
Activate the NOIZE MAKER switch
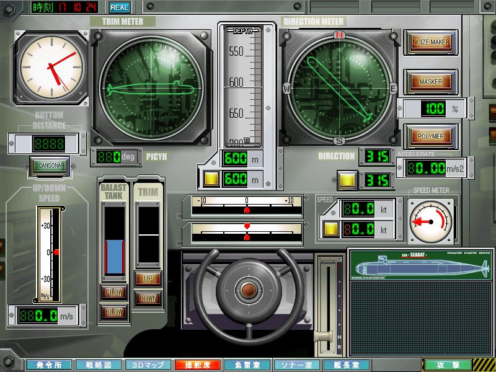pyautogui.click(x=431, y=43)
